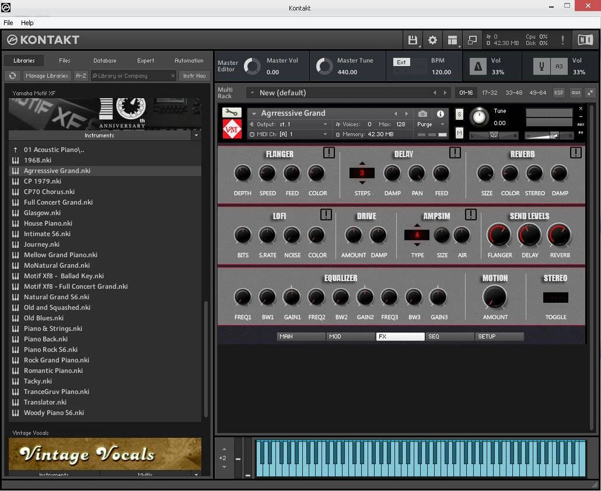
Task: Show instrument info icon
Action: [x=441, y=113]
